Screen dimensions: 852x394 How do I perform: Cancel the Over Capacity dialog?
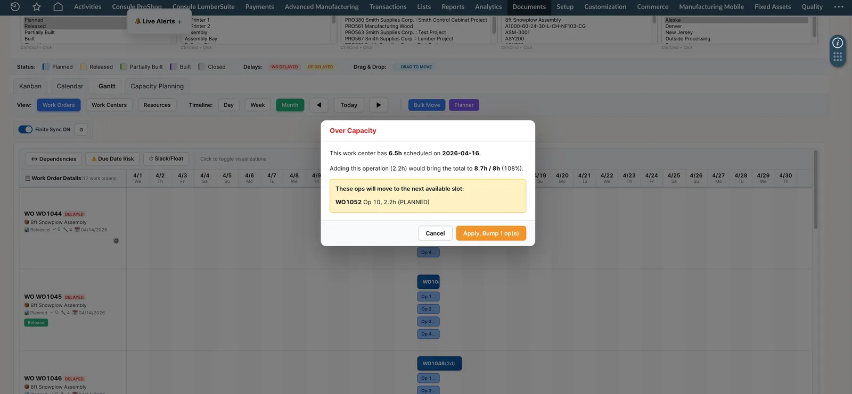pyautogui.click(x=435, y=233)
